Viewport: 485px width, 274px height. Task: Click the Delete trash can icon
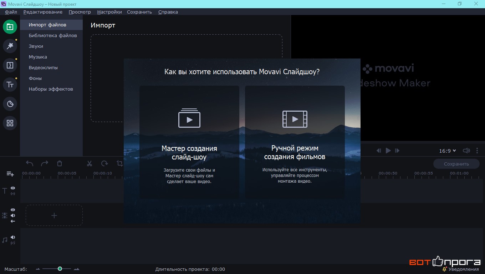pyautogui.click(x=60, y=163)
